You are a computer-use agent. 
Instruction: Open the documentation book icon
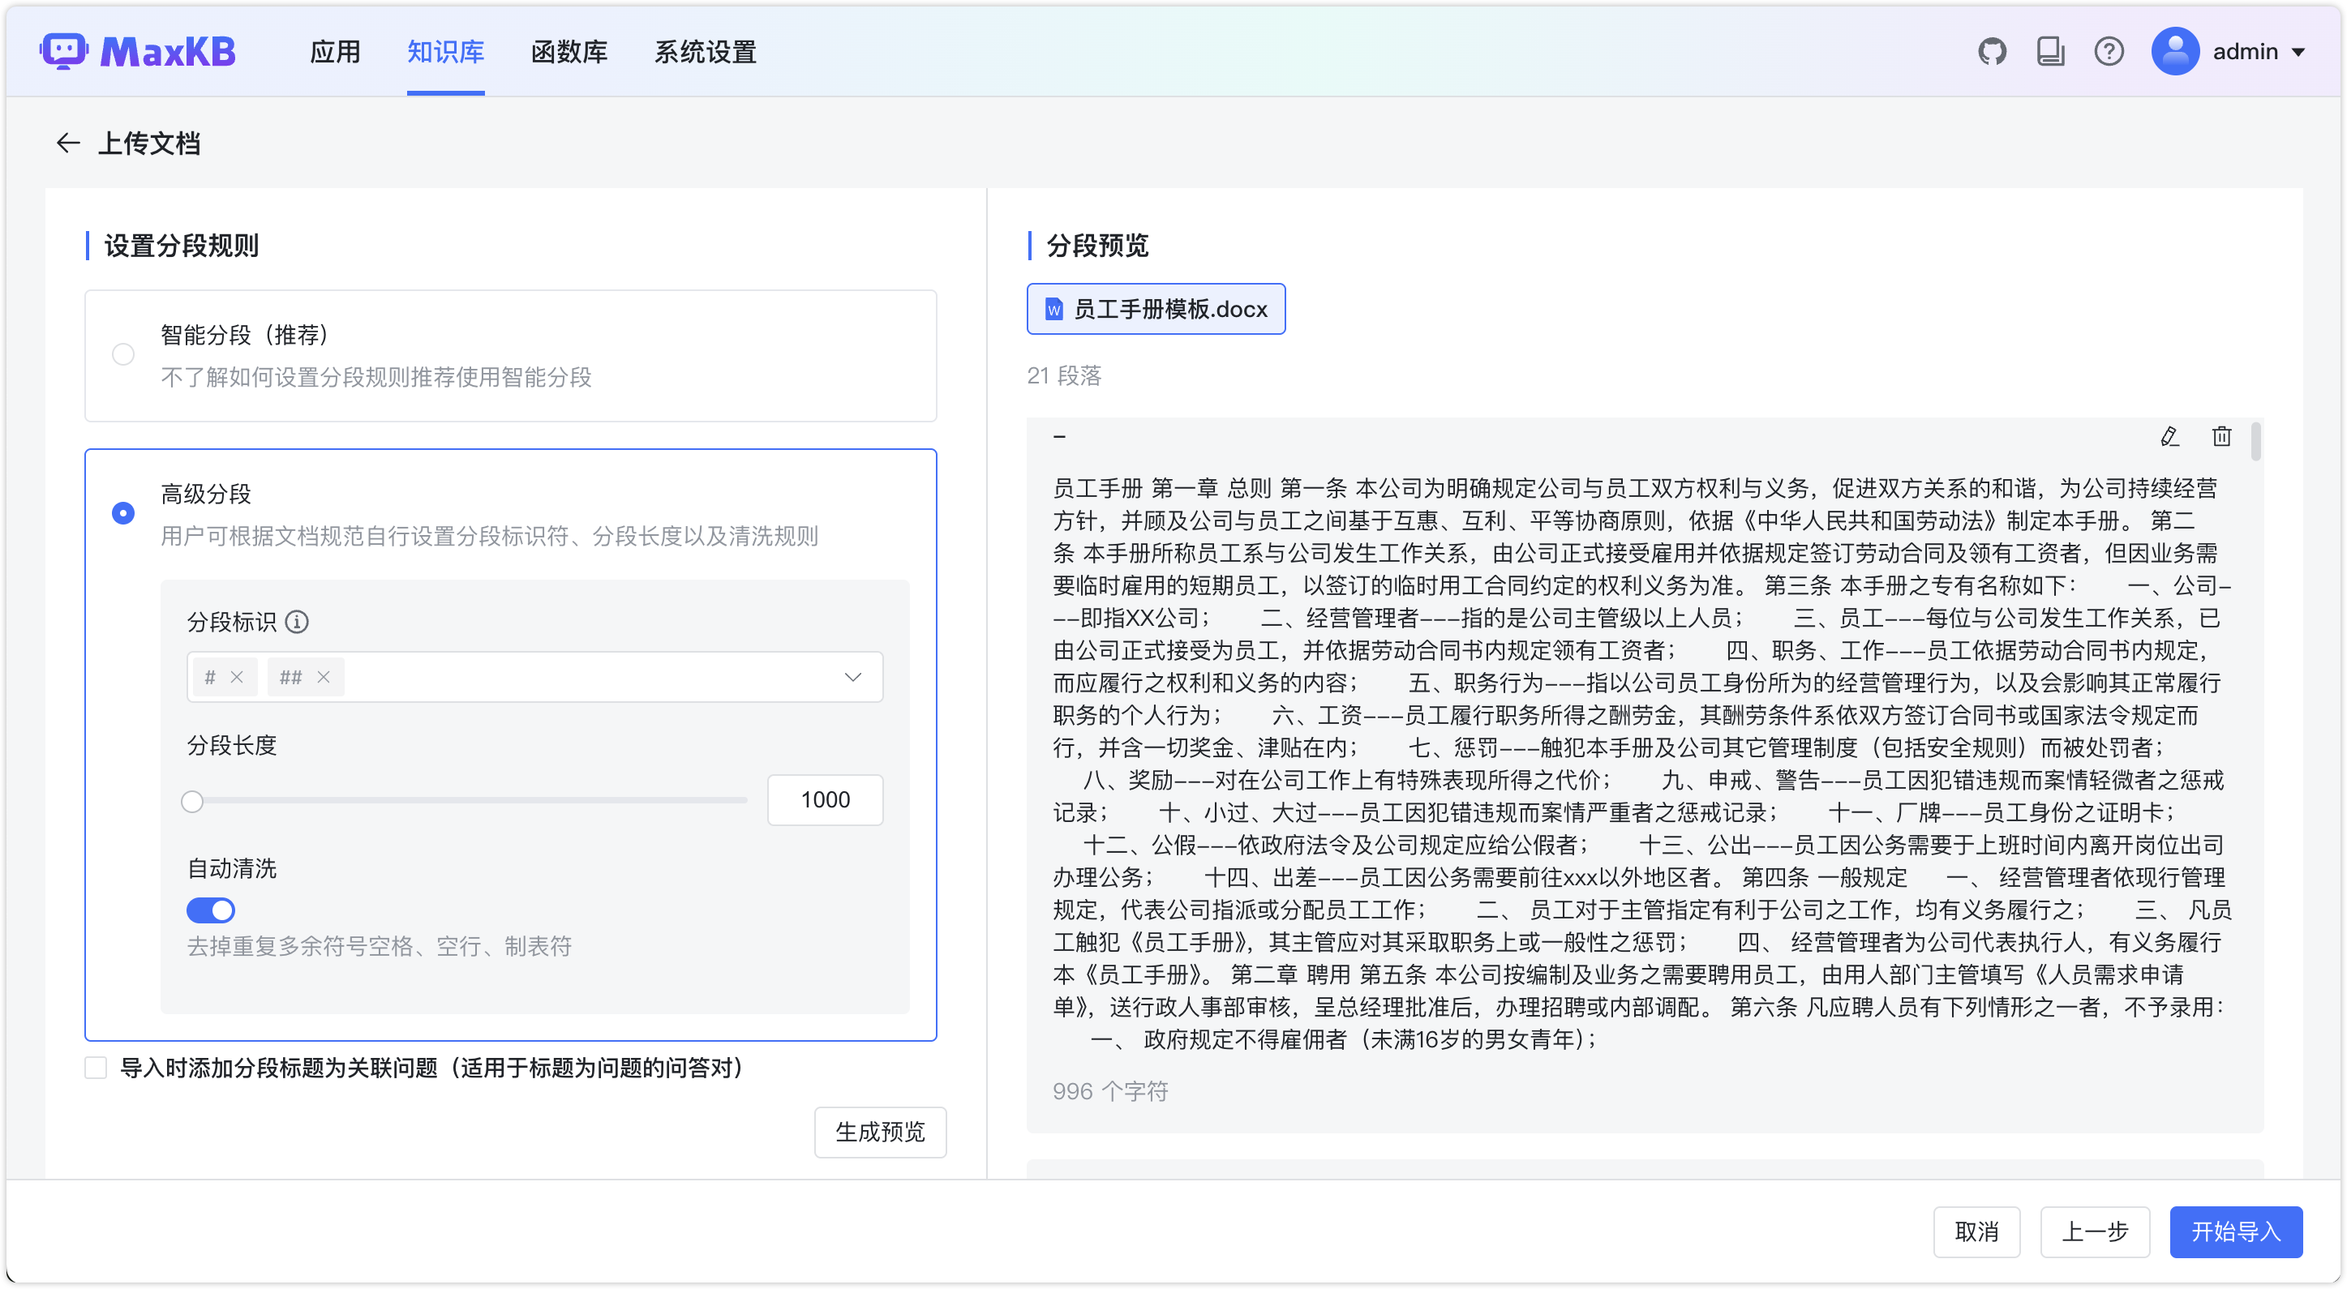tap(2050, 52)
